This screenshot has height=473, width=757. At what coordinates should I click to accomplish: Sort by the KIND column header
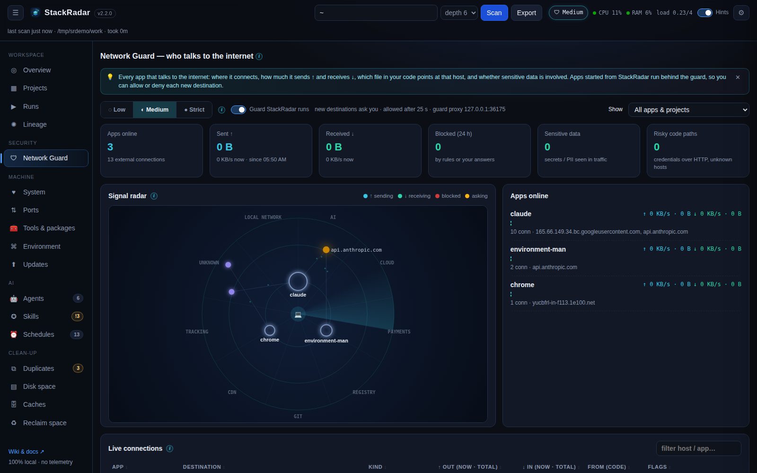coord(377,467)
